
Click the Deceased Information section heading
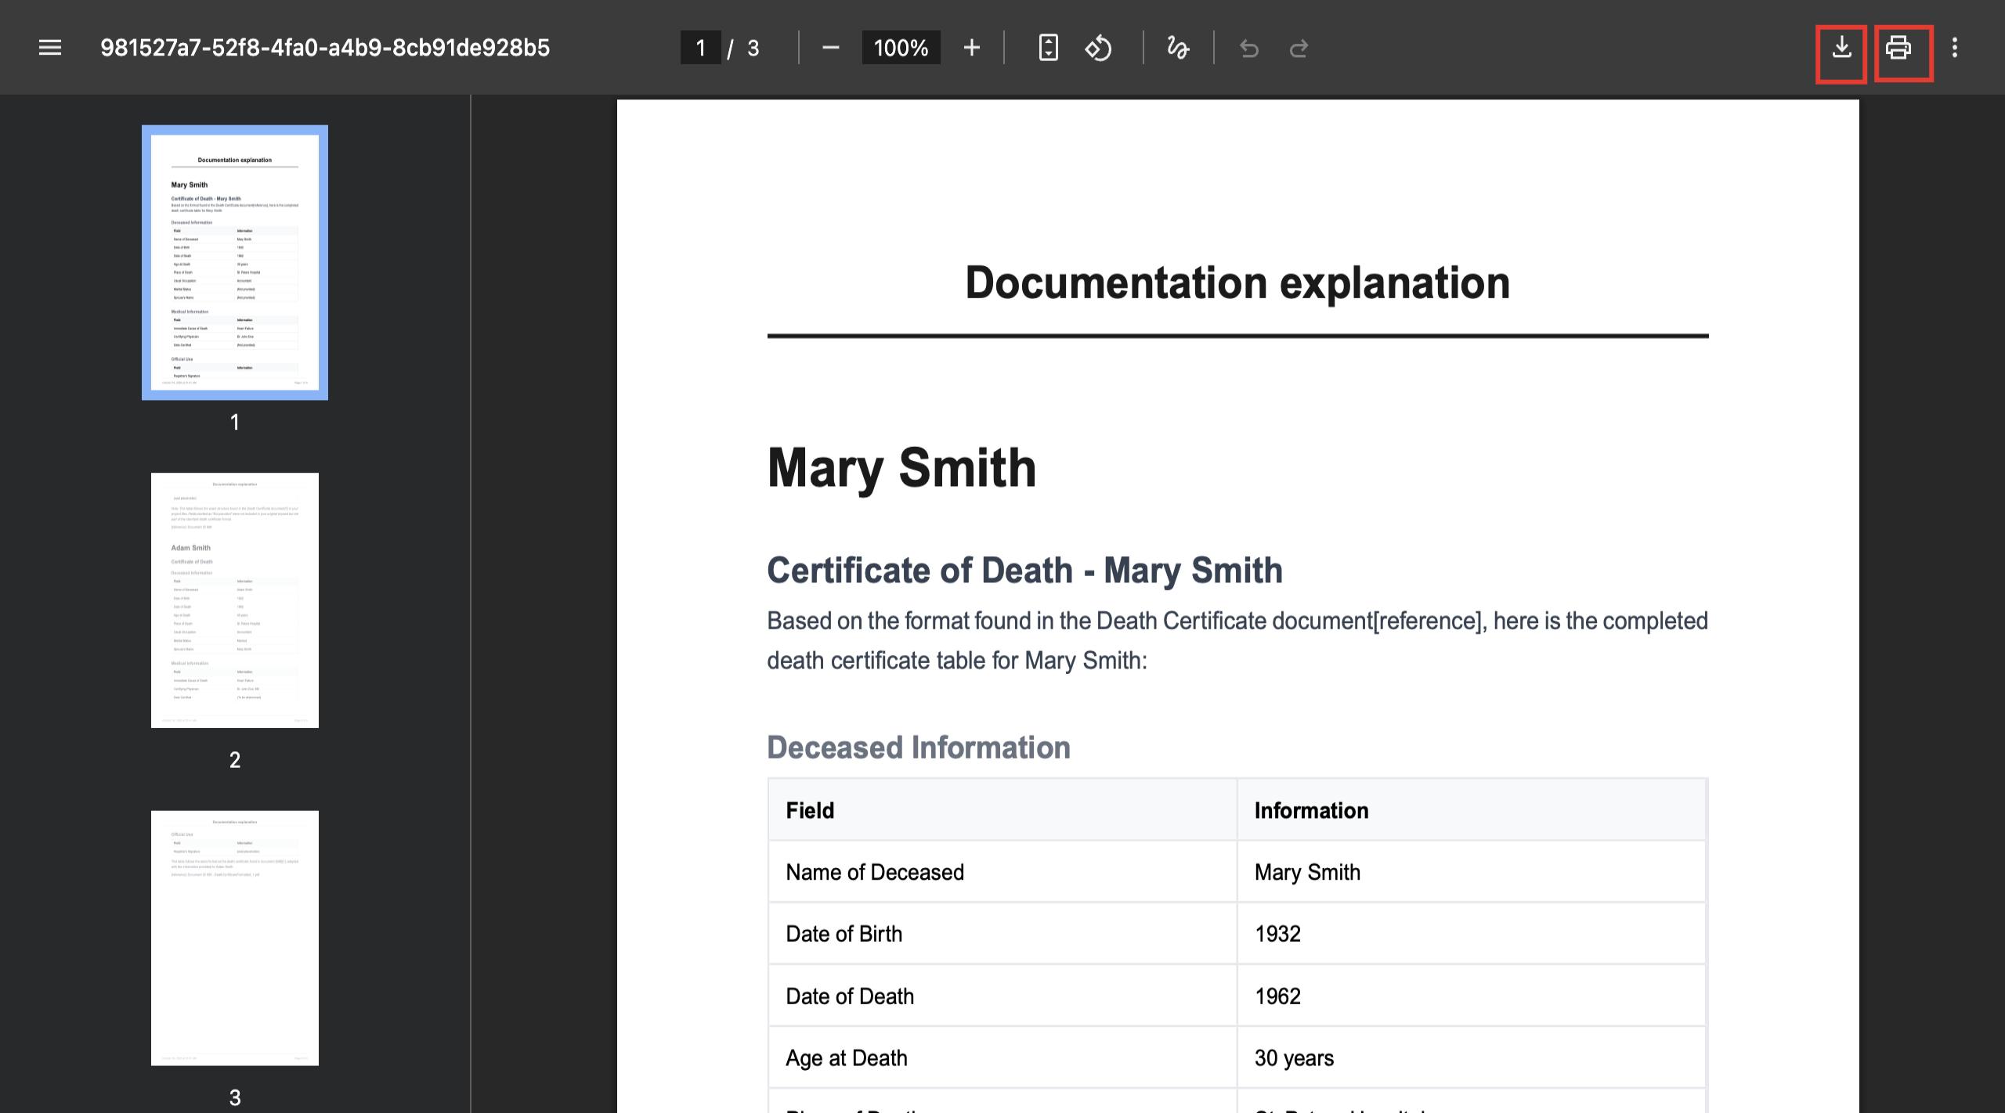[x=918, y=747]
